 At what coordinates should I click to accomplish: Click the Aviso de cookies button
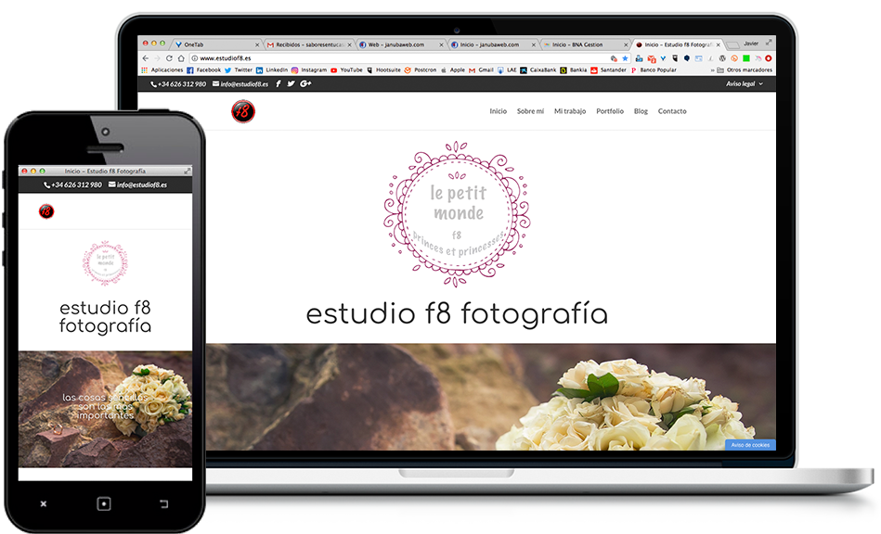[749, 445]
